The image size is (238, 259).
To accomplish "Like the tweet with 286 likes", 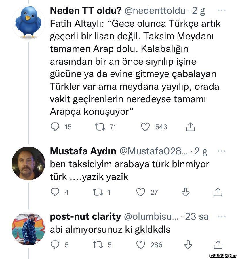I will (x=141, y=245).
